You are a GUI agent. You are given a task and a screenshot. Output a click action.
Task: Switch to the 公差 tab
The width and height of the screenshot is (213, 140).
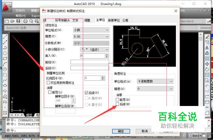point(125,20)
